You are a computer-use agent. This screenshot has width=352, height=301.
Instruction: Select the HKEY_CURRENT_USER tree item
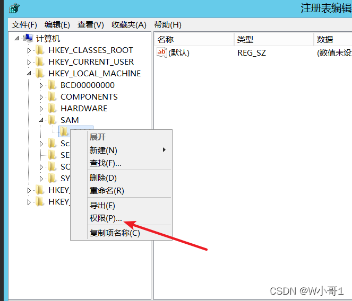[91, 61]
